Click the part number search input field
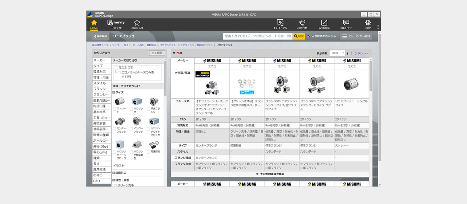467x204 pixels. [x=258, y=36]
